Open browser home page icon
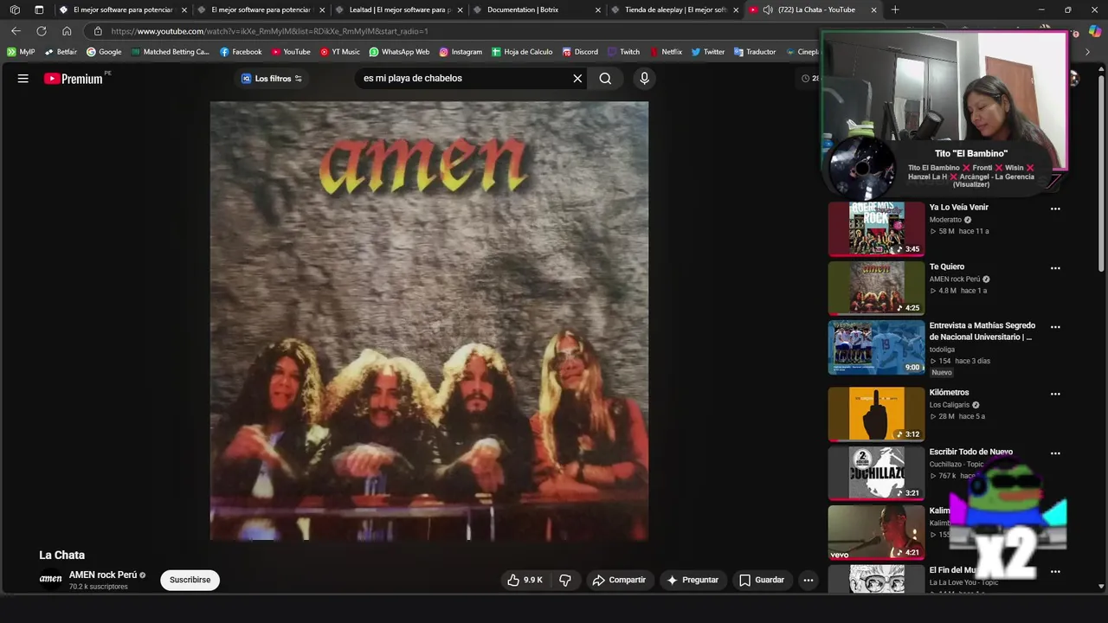This screenshot has height=623, width=1108. 67,31
